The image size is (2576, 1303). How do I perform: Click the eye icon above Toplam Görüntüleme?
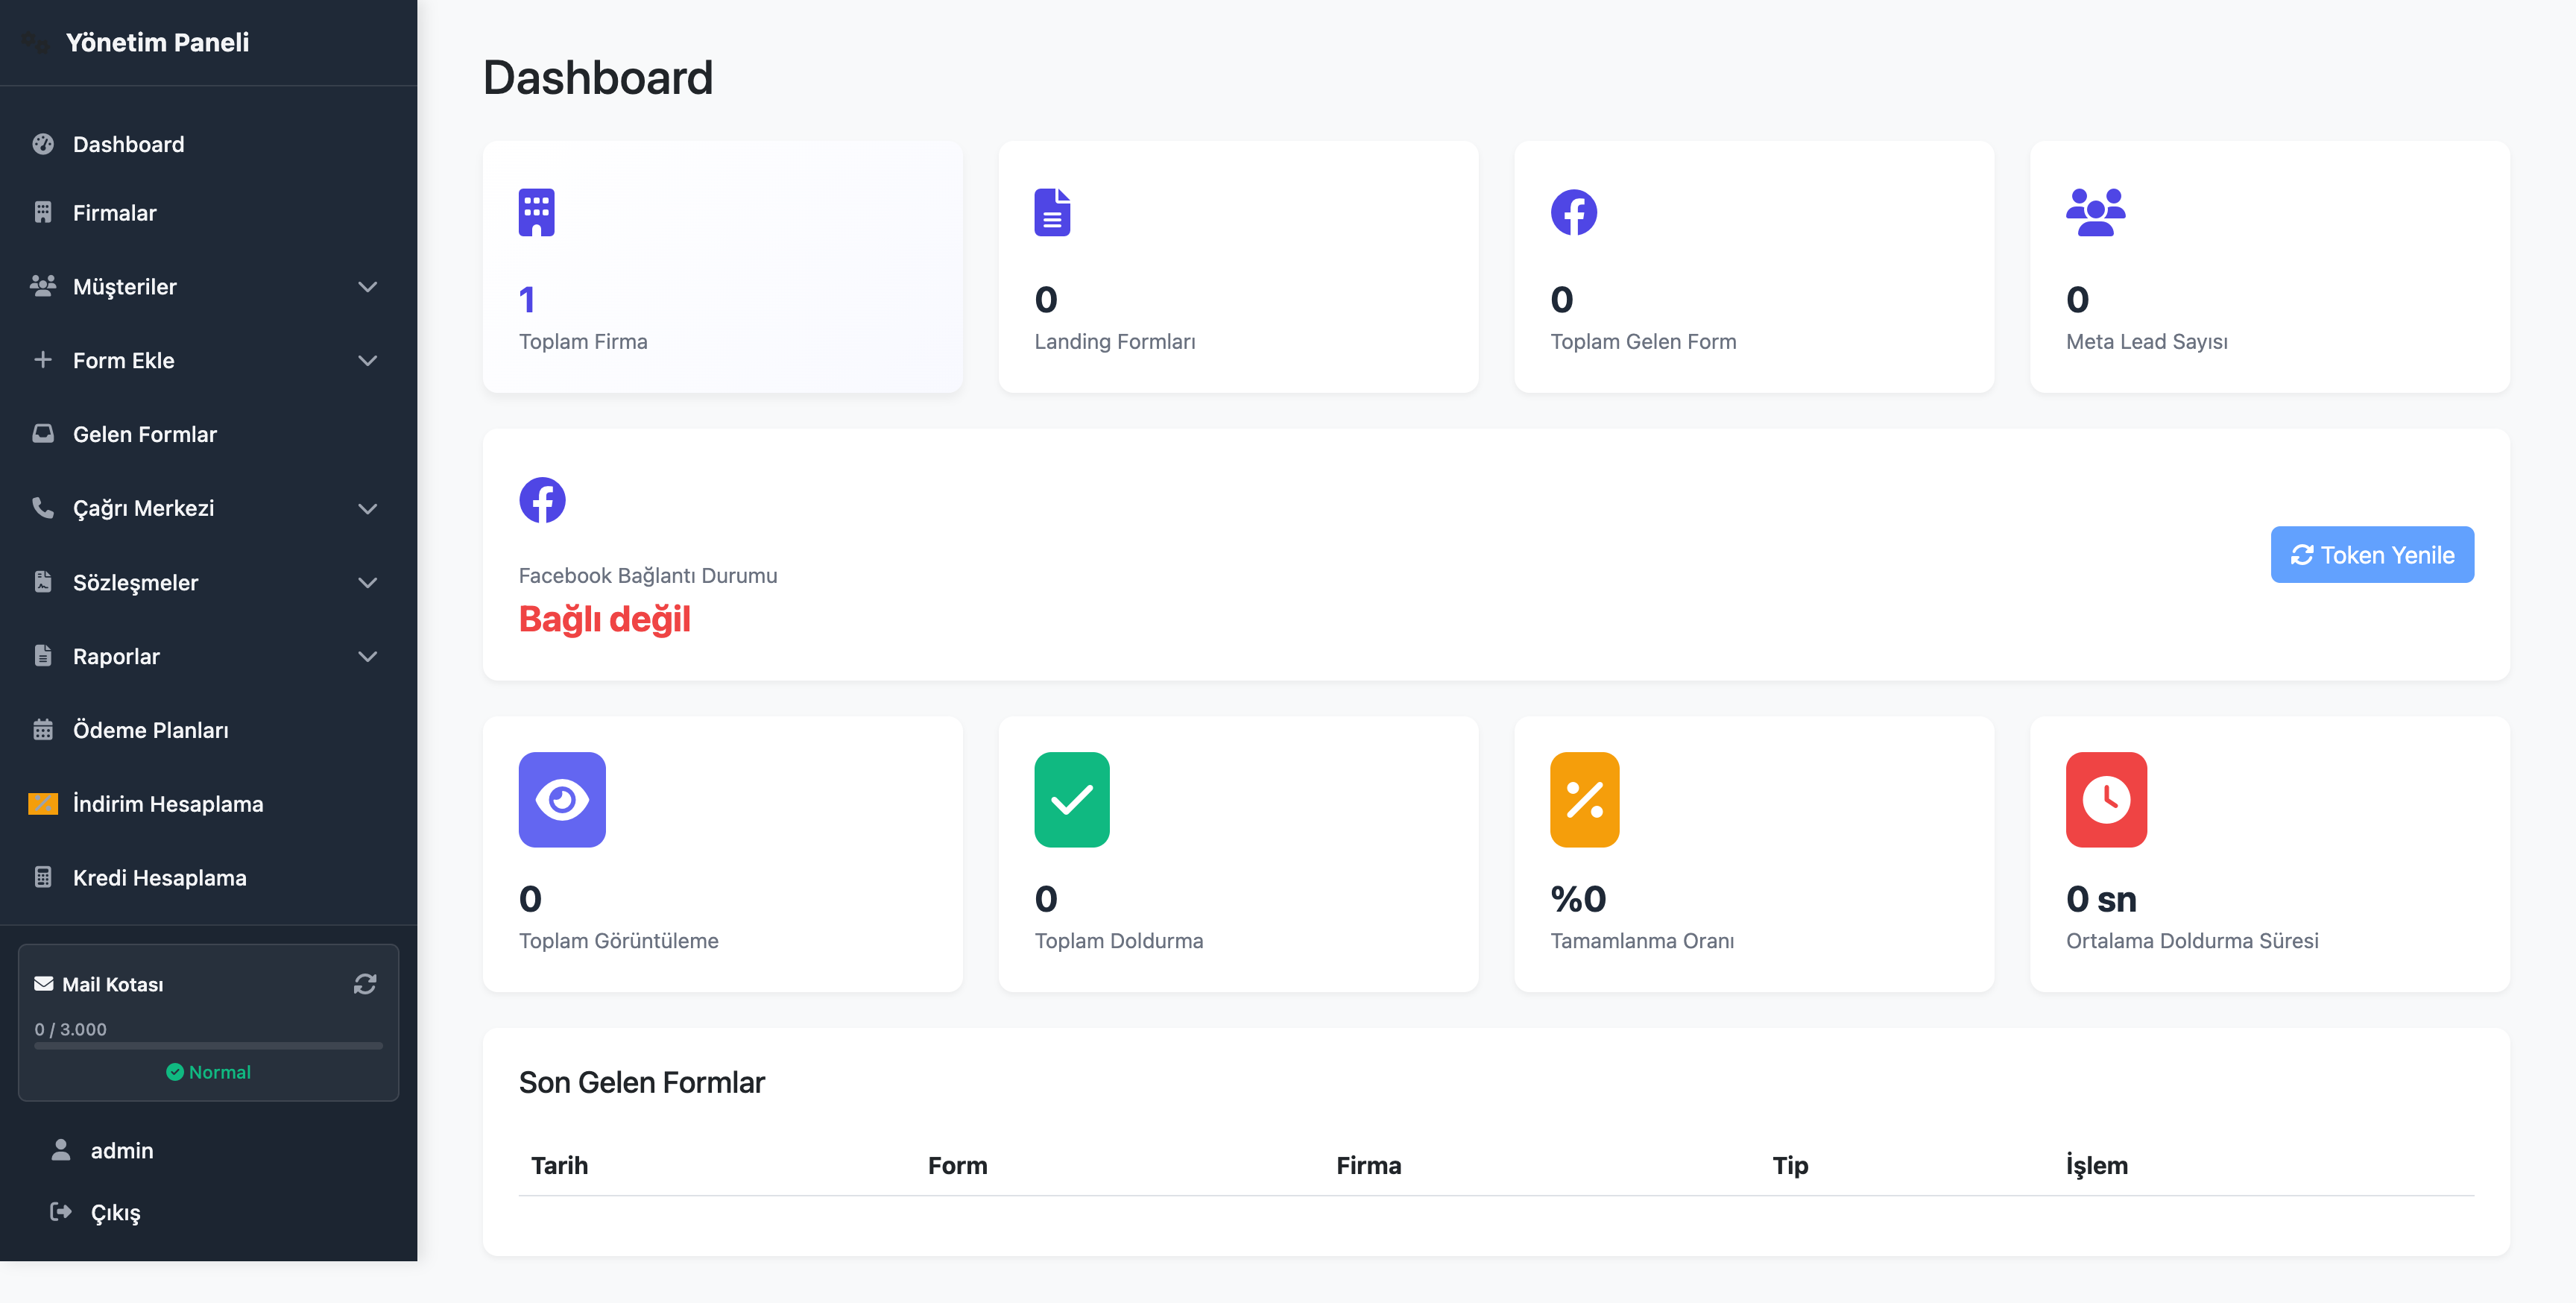coord(562,799)
